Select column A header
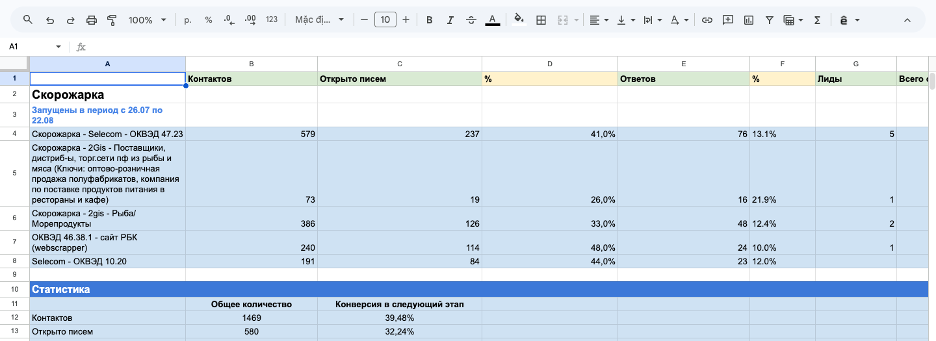The height and width of the screenshot is (341, 936). [107, 64]
